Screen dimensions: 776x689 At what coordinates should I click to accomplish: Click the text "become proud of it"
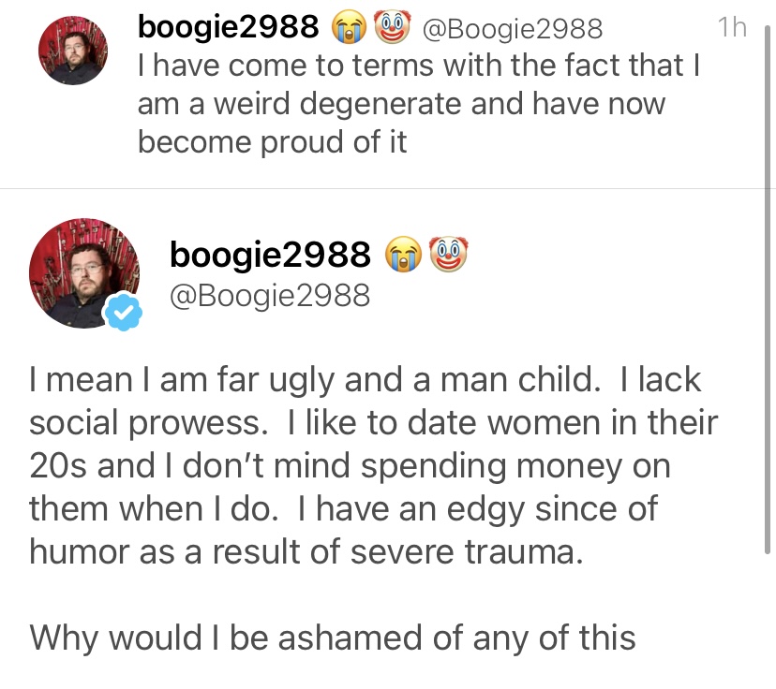(x=272, y=141)
